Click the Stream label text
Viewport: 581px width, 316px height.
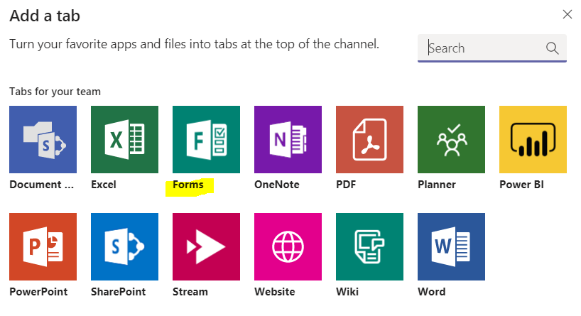(x=190, y=292)
